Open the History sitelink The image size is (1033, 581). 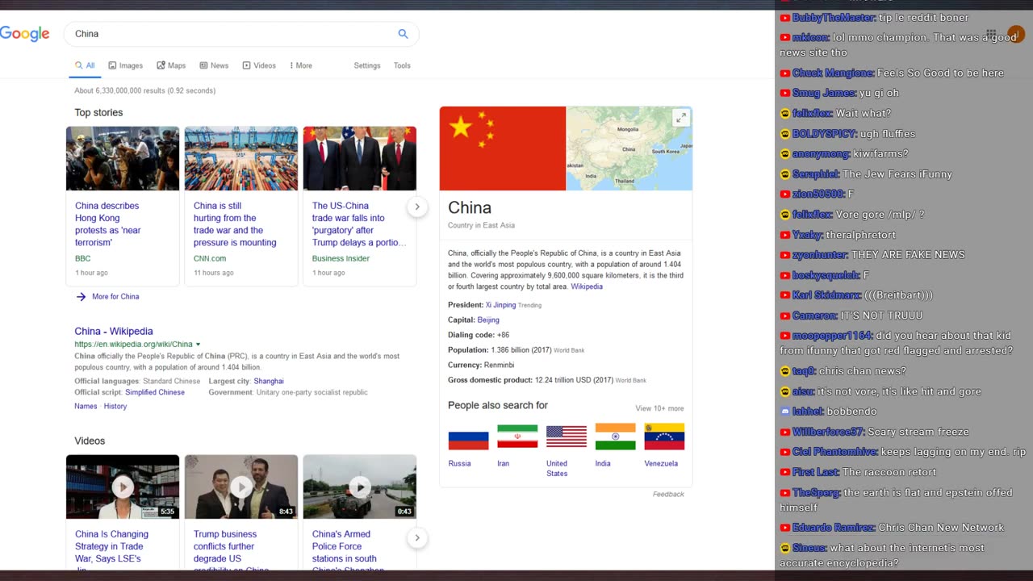[115, 406]
